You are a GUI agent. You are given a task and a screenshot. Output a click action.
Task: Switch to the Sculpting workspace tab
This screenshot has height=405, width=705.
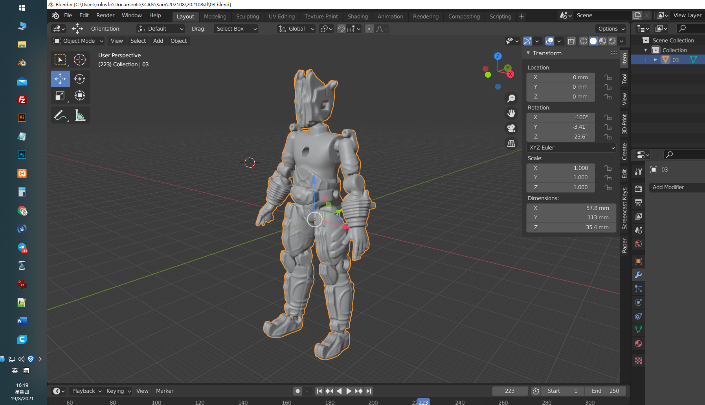pyautogui.click(x=247, y=16)
